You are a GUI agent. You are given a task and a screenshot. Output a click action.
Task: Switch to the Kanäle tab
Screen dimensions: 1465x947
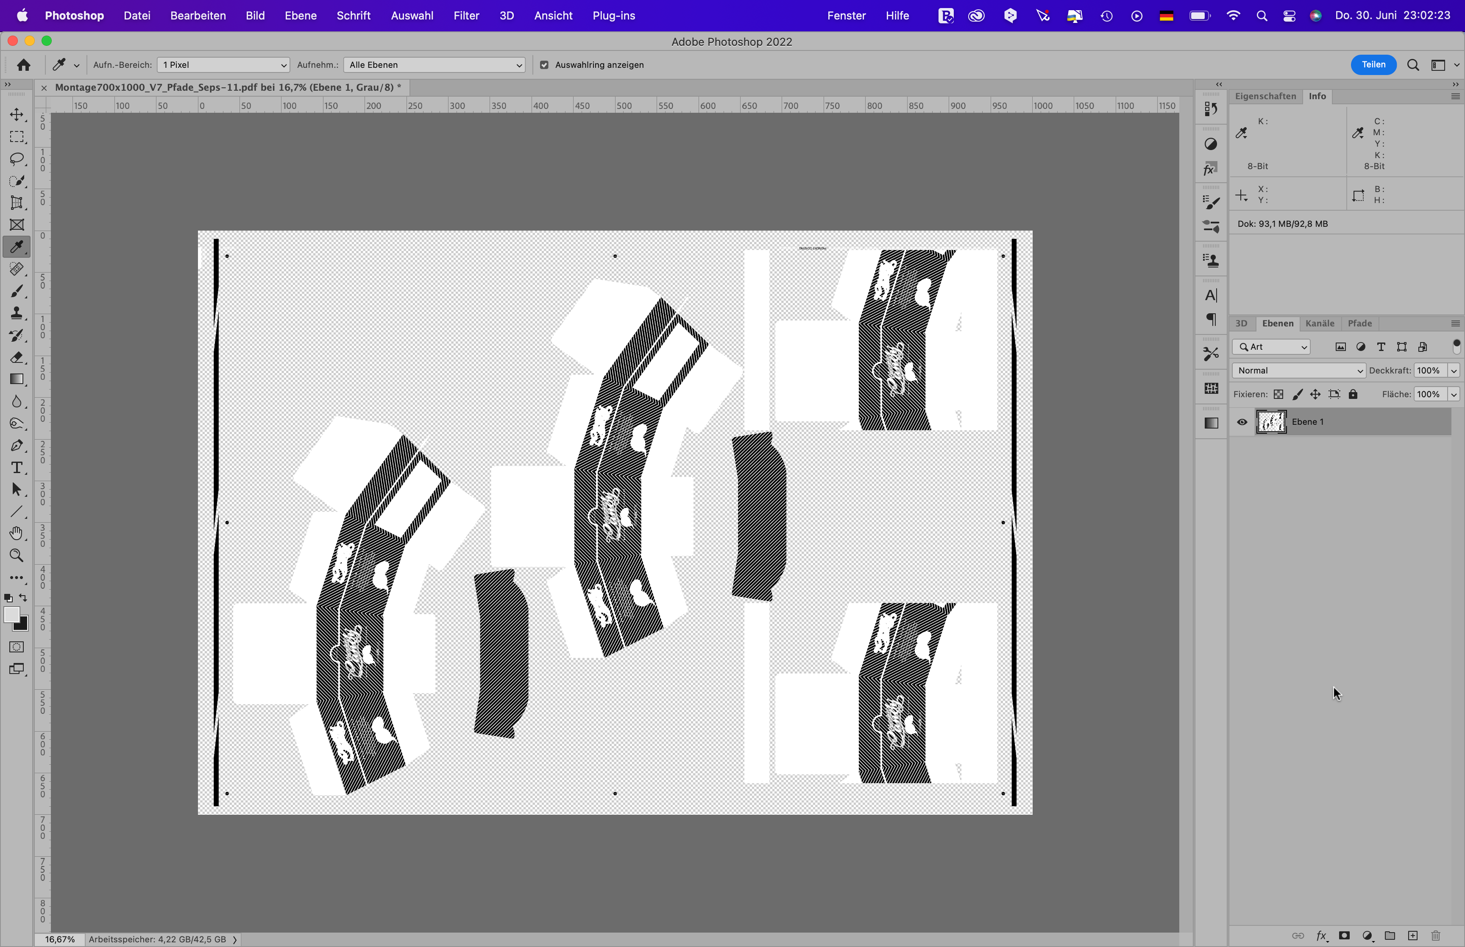(1319, 323)
